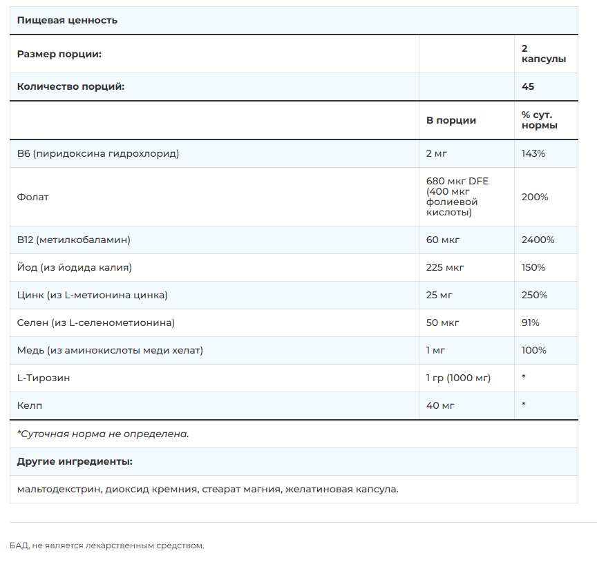Click the "Йод (из йодида калия)" row name
The width and height of the screenshot is (597, 569).
74,267
